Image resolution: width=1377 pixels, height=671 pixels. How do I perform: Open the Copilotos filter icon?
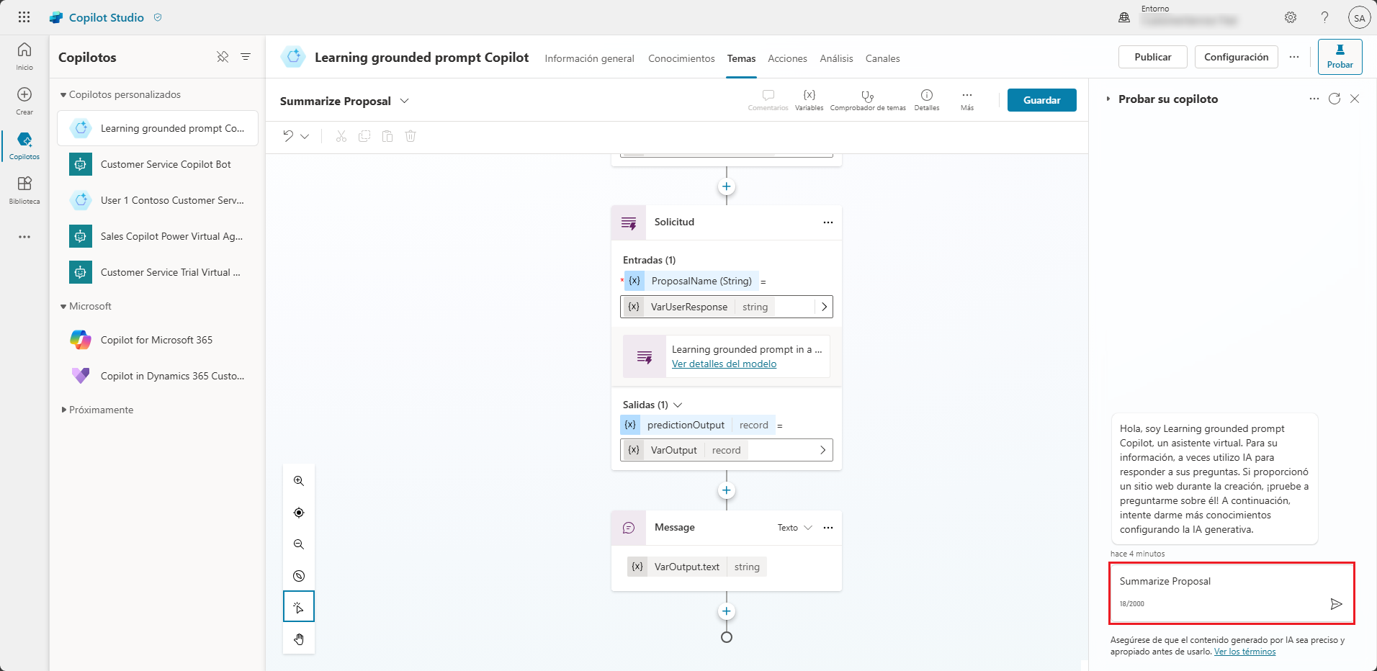(246, 57)
